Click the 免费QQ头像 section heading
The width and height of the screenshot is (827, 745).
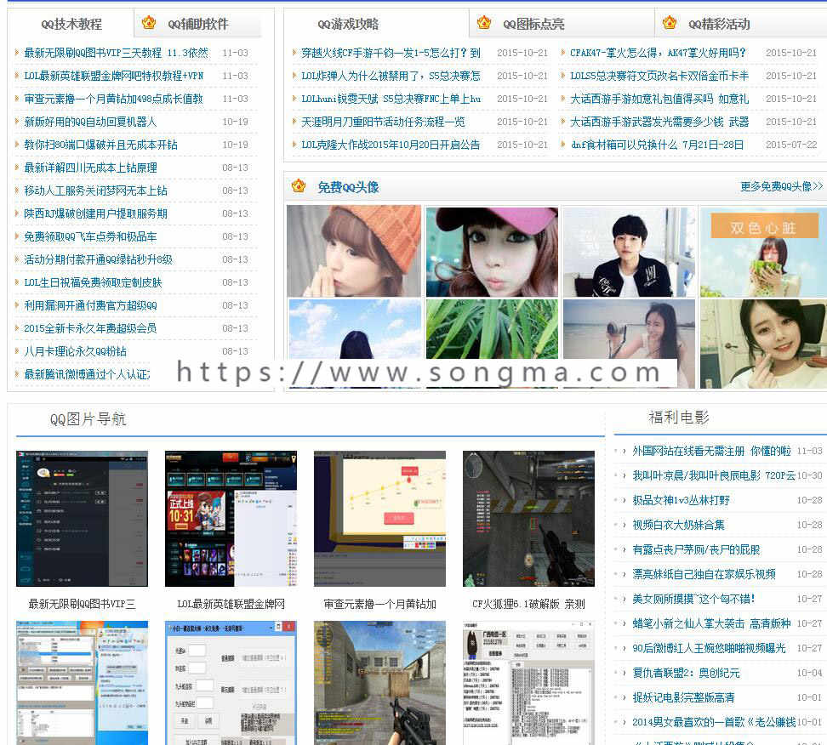point(348,187)
